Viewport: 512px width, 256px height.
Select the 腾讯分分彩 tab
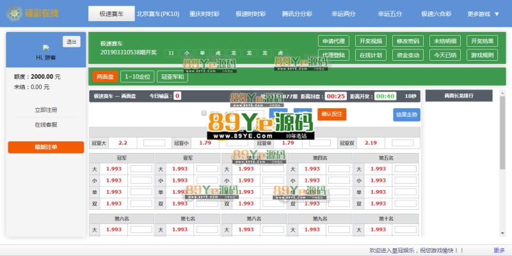pyautogui.click(x=297, y=14)
